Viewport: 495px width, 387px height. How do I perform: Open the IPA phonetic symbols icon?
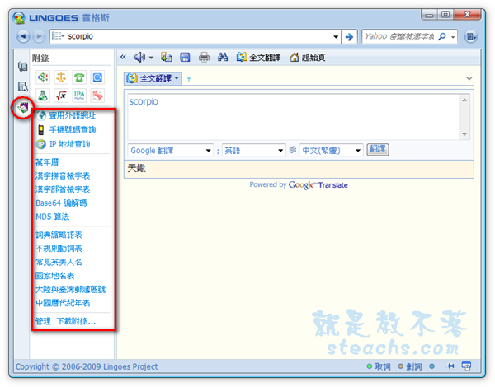(x=79, y=96)
